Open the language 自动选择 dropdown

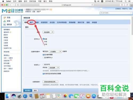pyautogui.click(x=48, y=32)
